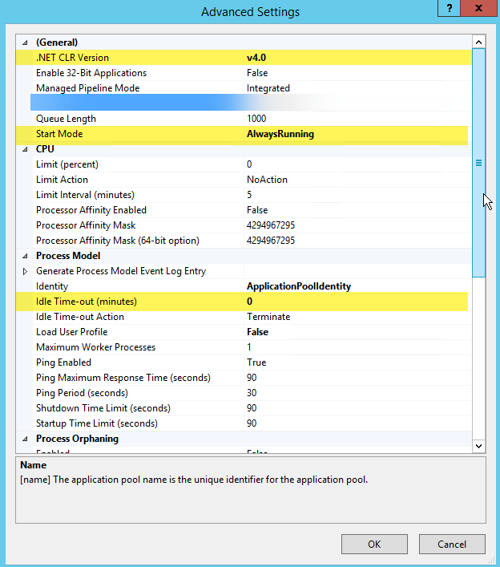This screenshot has width=500, height=567.
Task: Click the Ping Period value 30
Action: click(x=252, y=393)
